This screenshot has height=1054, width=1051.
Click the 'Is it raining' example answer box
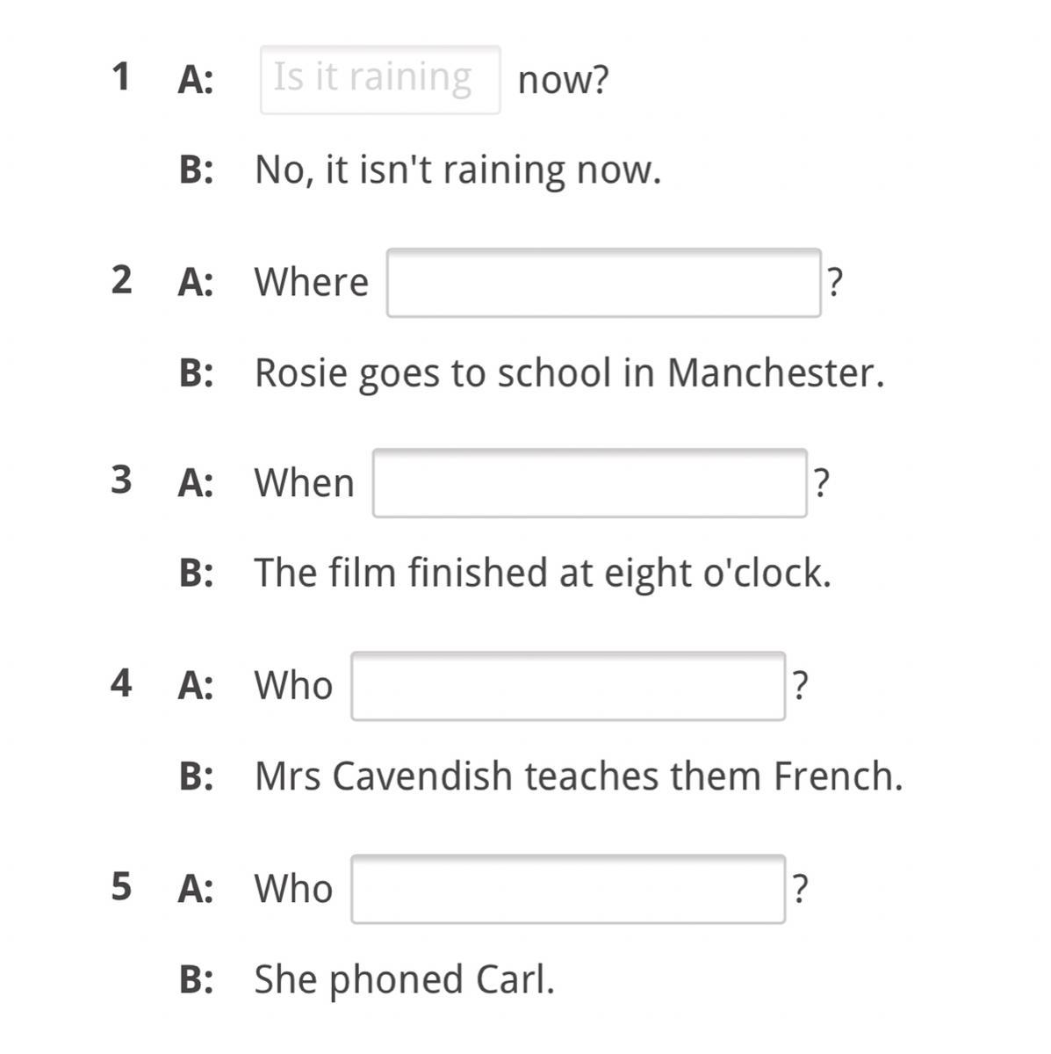pos(380,80)
